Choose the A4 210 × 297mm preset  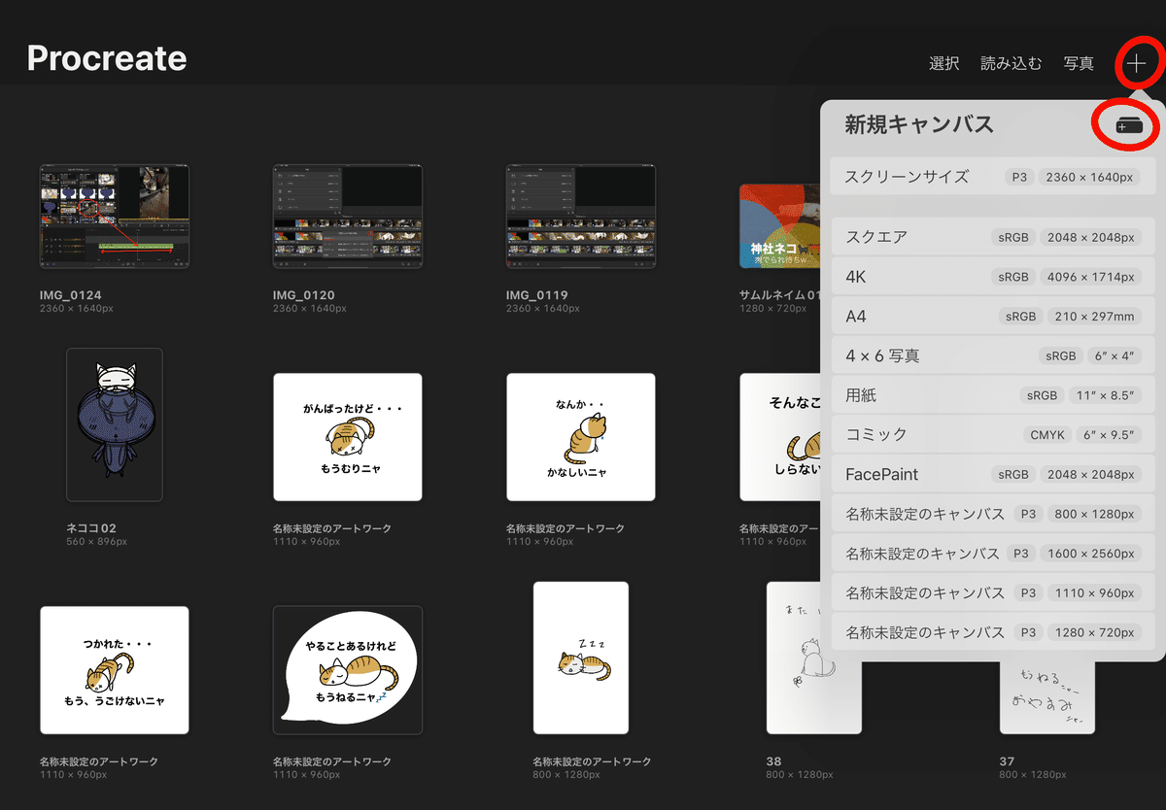992,317
